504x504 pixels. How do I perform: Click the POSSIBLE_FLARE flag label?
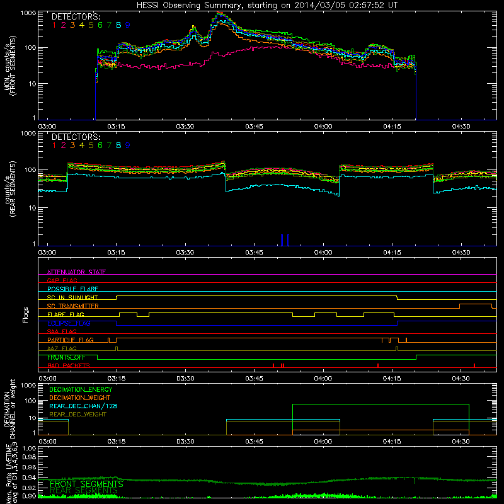pyautogui.click(x=72, y=289)
